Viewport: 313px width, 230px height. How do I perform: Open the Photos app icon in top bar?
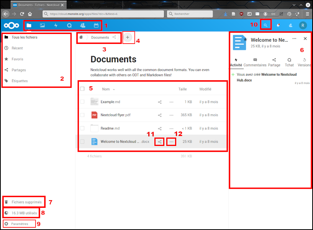click(42, 26)
